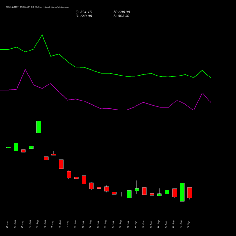The height and width of the screenshot is (236, 236).
Task: Click the 01 Sep date label
Action: [x=136, y=225]
